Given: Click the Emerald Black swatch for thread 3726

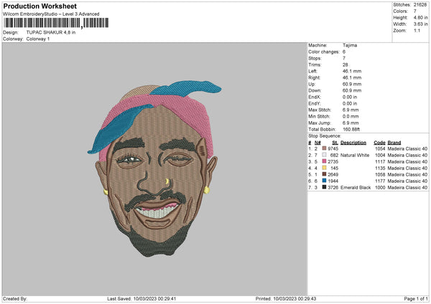Looking at the screenshot, I should coord(324,187).
